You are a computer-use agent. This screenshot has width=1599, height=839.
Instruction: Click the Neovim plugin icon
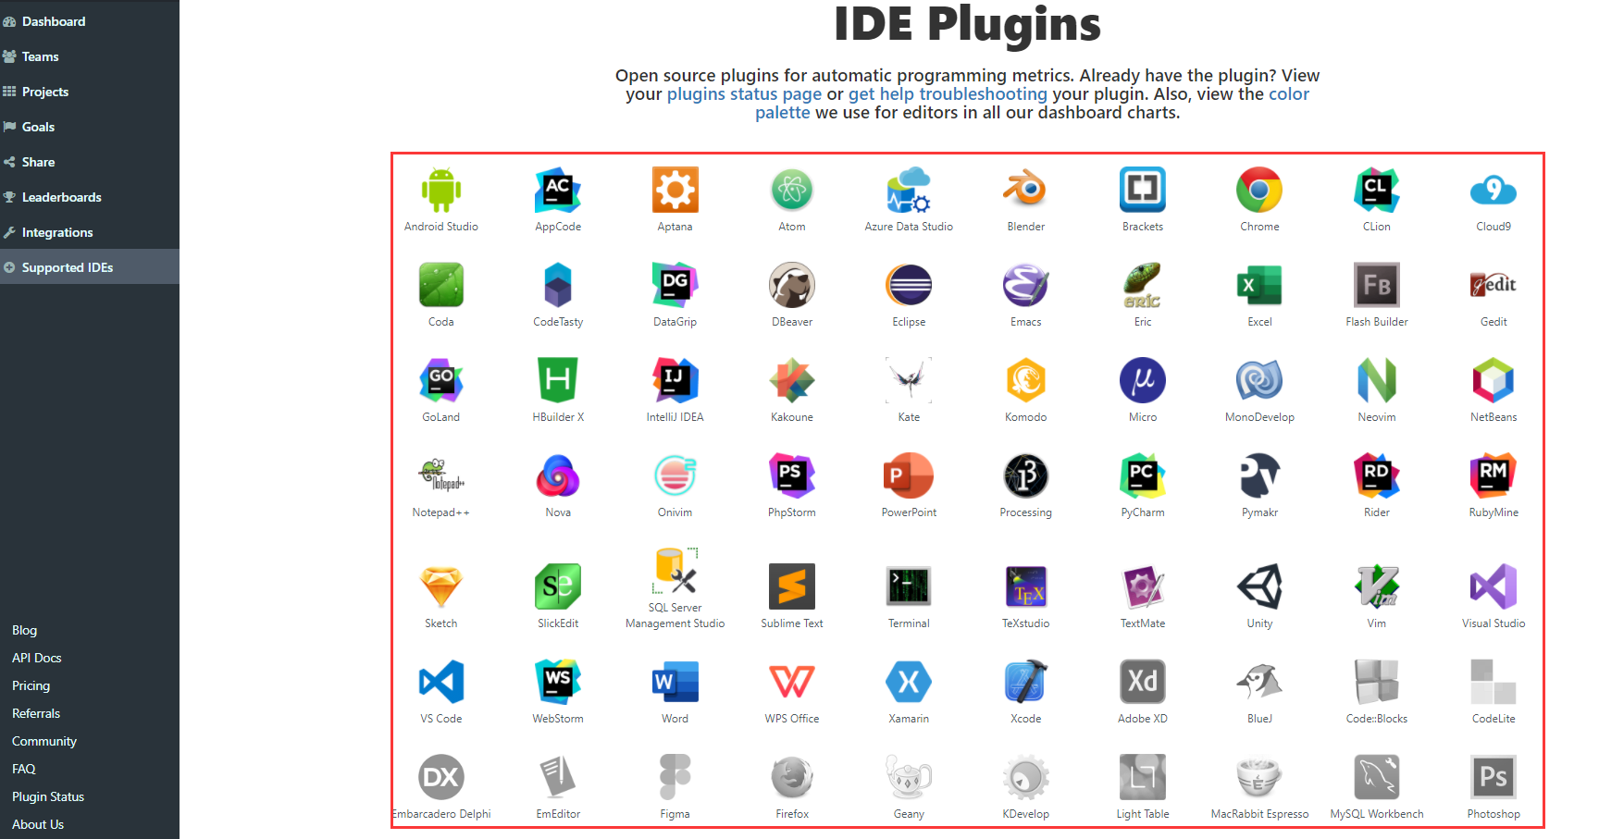point(1377,380)
